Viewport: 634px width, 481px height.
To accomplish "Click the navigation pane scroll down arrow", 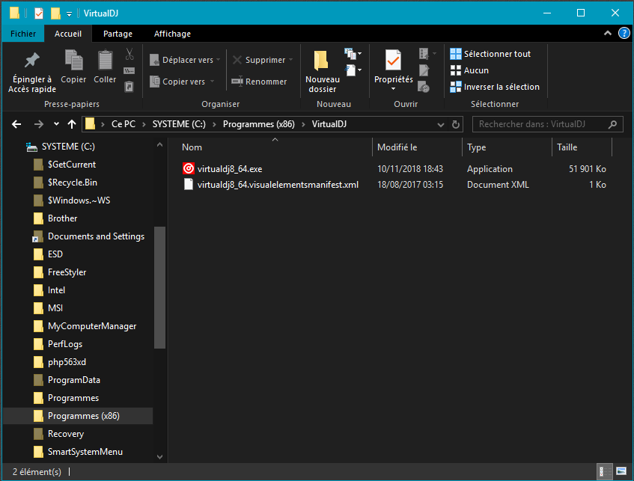I will 159,457.
